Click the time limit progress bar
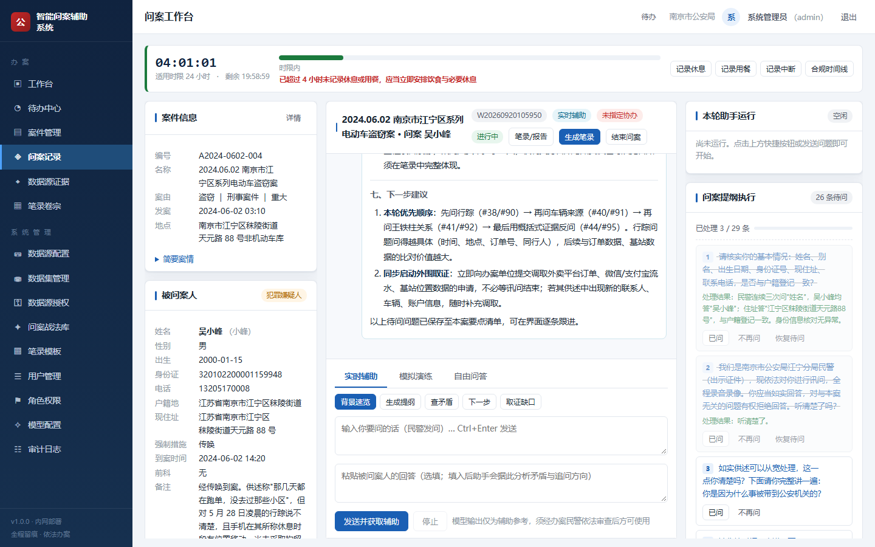 [x=470, y=58]
